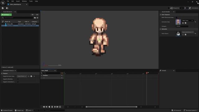Click the timeline horizontal range scrollbar
Screen dimensions: 199x112
click(111, 107)
